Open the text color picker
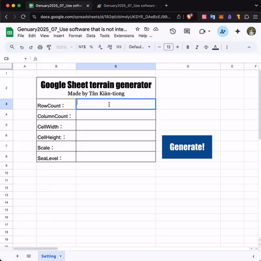Image resolution: width=261 pixels, height=261 pixels. coord(216,47)
